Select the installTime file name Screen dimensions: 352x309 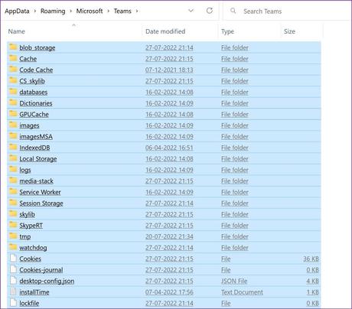click(34, 292)
